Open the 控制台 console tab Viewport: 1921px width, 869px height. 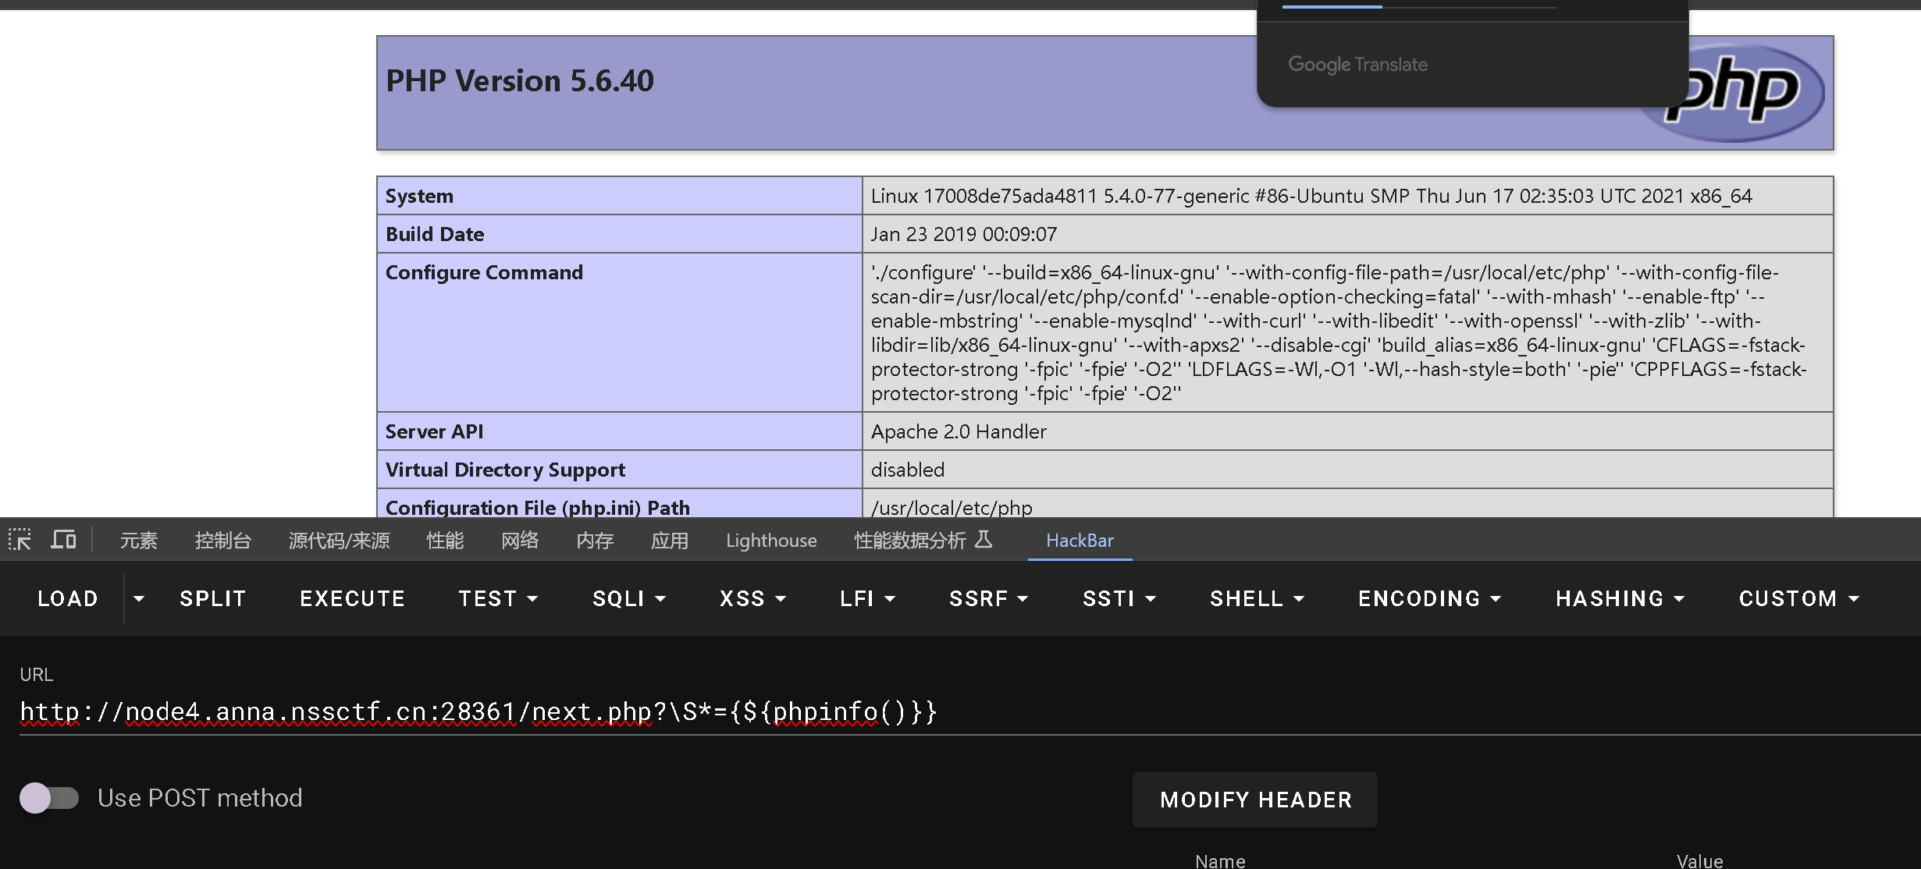222,541
